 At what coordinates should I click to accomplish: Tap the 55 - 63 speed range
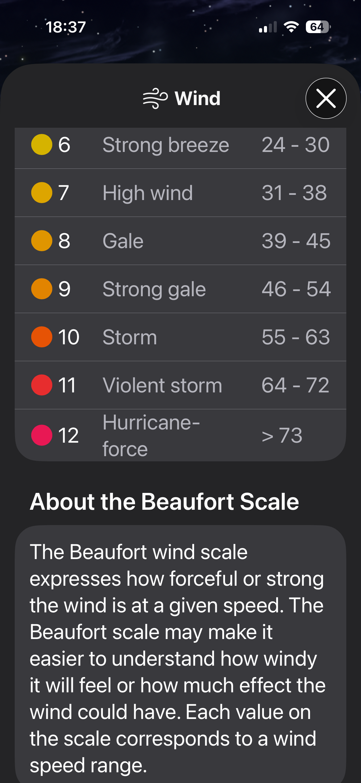(296, 337)
